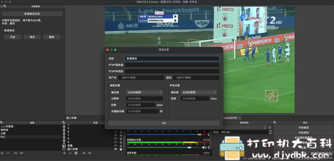Add a new scene with plus icon
This screenshot has height=161, width=334.
(x=2, y=153)
